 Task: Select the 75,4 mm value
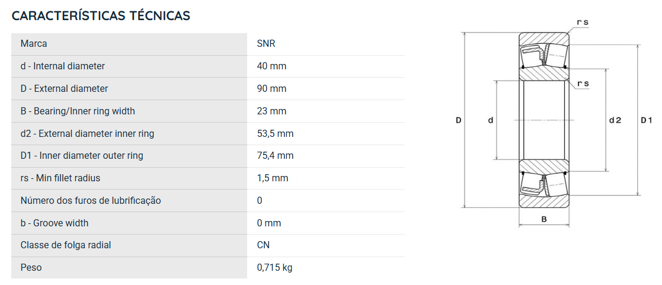(x=275, y=155)
